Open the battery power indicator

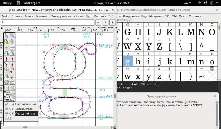(212, 3)
